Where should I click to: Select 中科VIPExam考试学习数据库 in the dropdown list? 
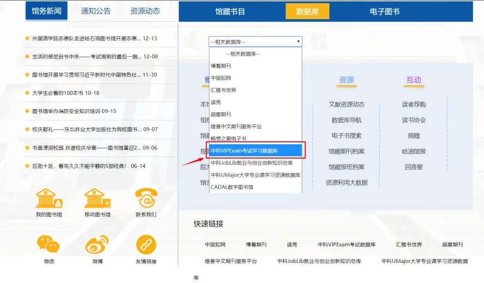pyautogui.click(x=255, y=150)
